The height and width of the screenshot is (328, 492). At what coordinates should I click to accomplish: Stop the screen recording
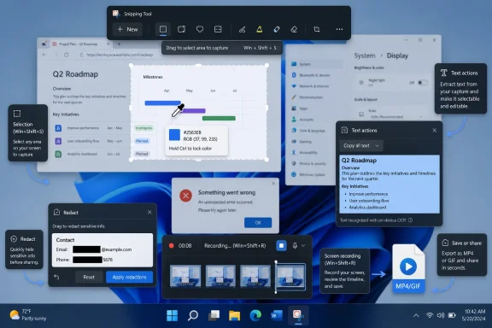click(282, 245)
